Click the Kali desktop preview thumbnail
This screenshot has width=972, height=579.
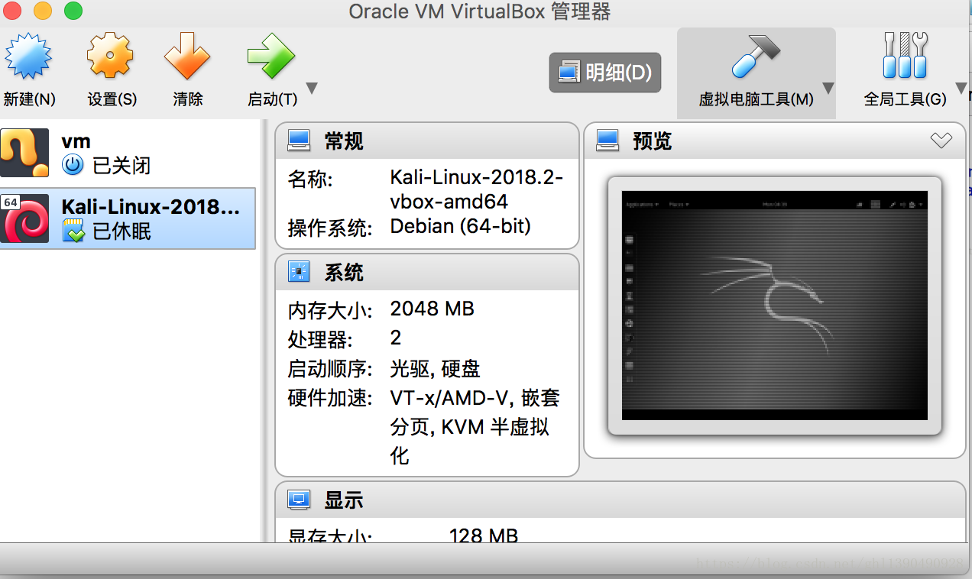tap(774, 305)
